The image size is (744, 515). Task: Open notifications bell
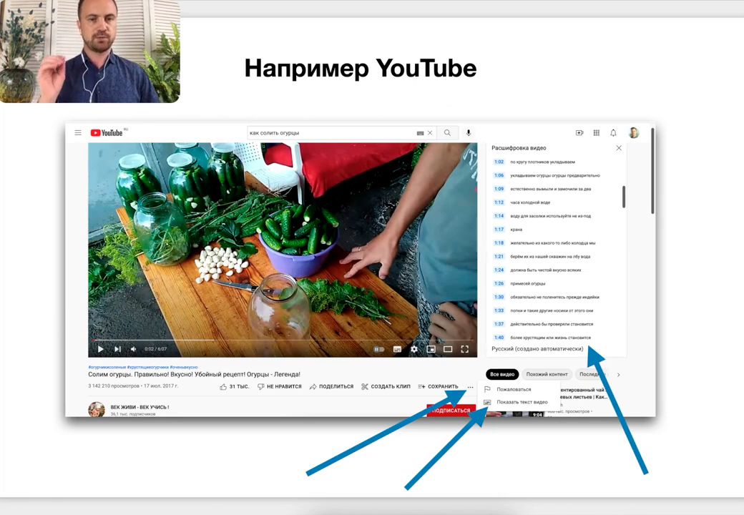[x=613, y=133]
